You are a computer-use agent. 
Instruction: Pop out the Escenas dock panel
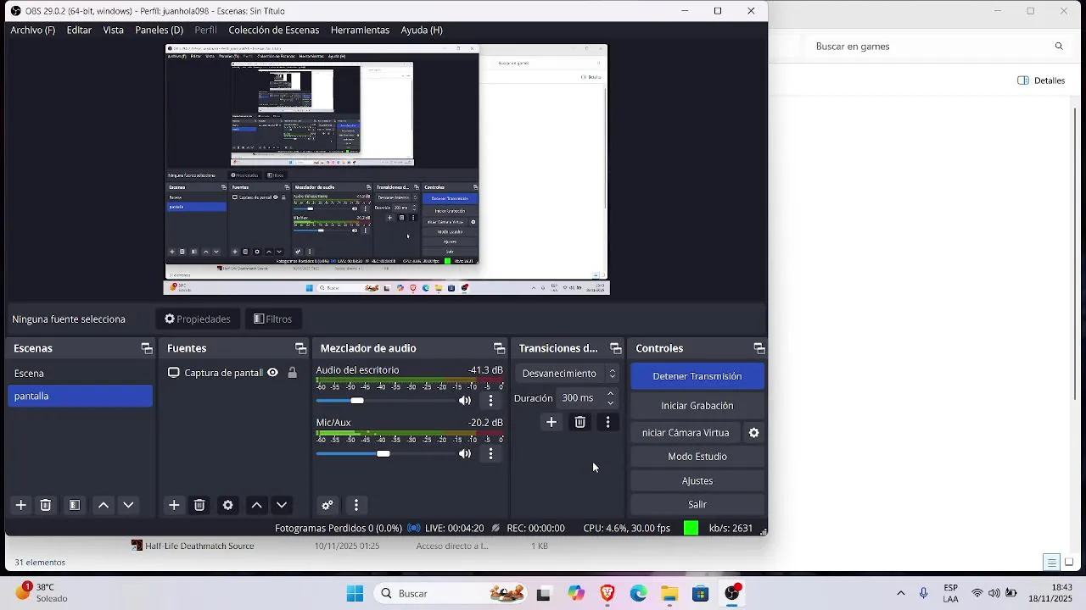click(147, 348)
